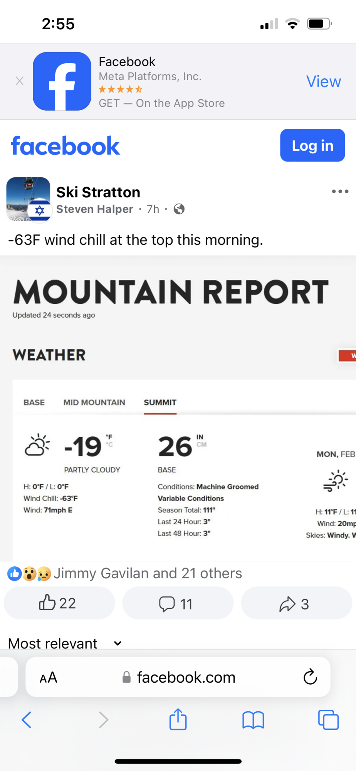Viewport: 356px width, 771px height.
Task: Expand the Most relevant comment sorting dropdown
Action: tap(65, 643)
